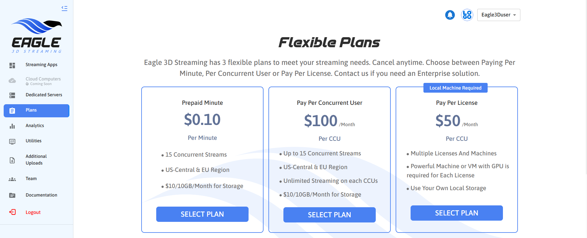Click the Analytics bar chart icon
Screen dimensions: 587x238
pos(12,126)
